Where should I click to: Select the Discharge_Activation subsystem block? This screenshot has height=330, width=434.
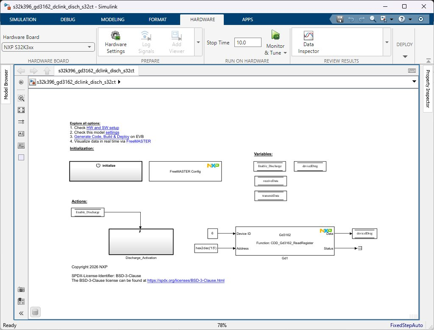141,242
